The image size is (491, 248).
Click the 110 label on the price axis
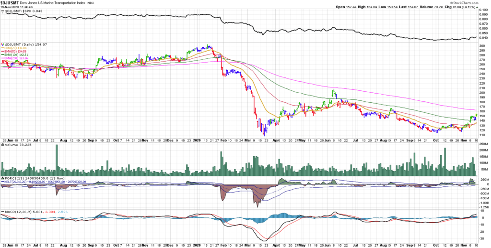tap(482, 135)
